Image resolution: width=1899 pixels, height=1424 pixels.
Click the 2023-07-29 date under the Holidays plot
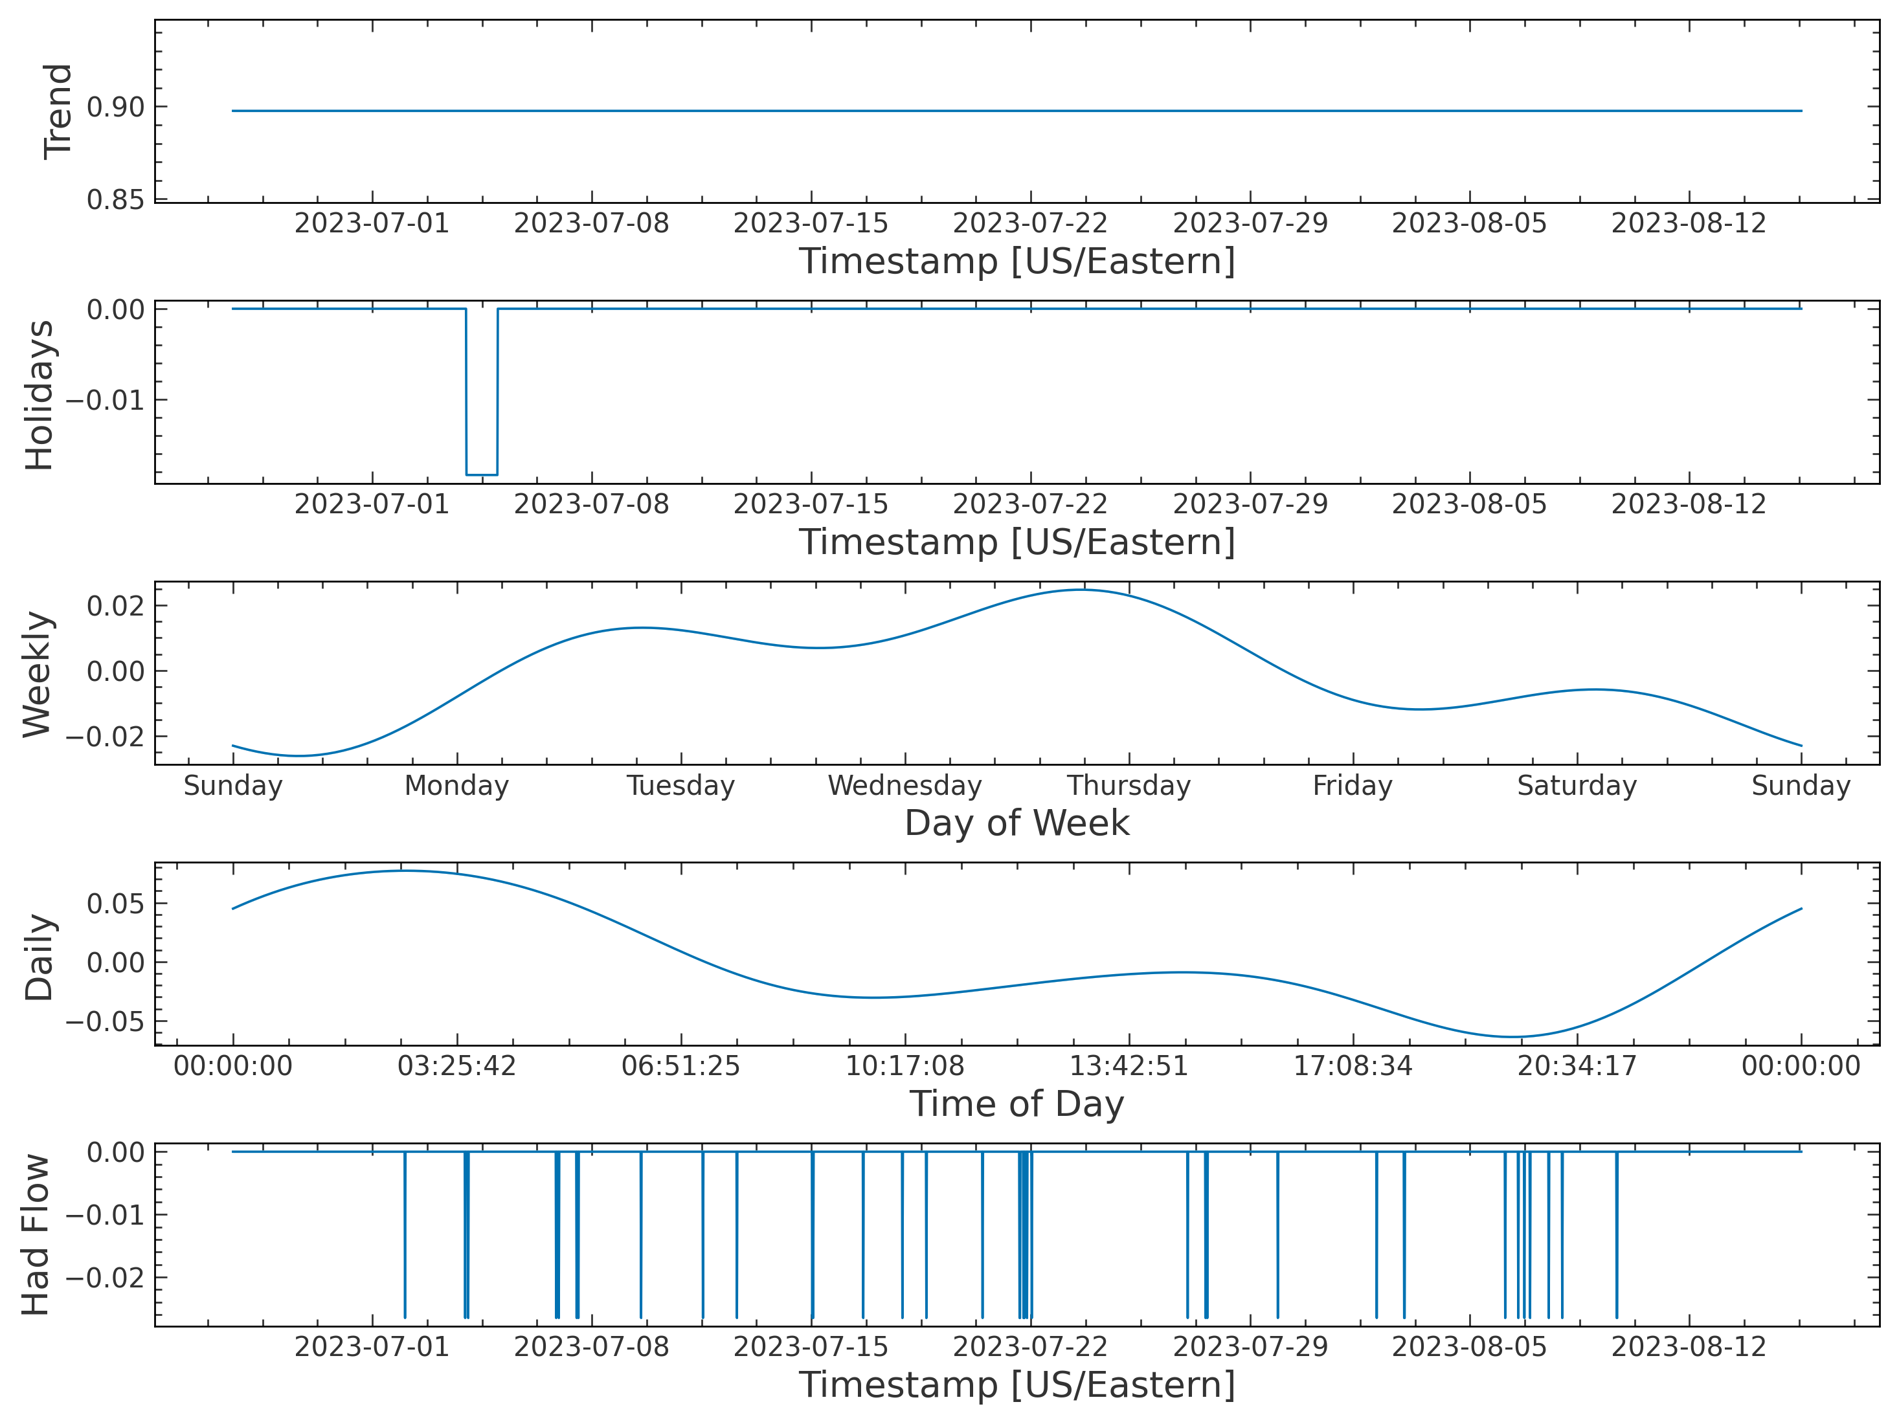click(1250, 504)
